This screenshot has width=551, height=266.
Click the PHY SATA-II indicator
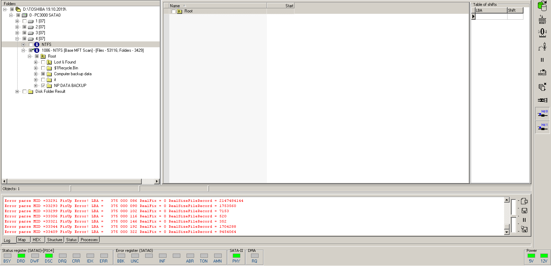pyautogui.click(x=236, y=256)
